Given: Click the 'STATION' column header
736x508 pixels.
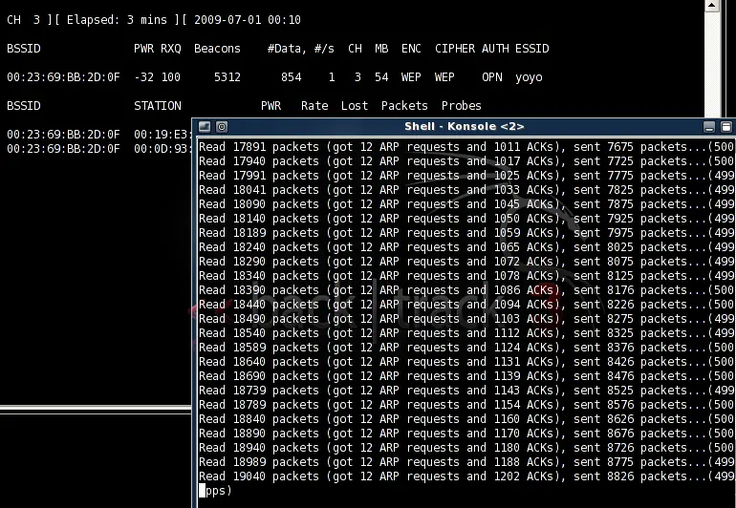Looking at the screenshot, I should tap(158, 106).
